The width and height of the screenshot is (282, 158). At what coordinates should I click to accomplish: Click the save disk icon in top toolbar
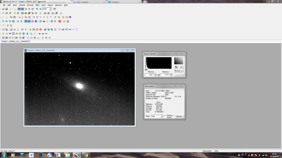click(7, 9)
